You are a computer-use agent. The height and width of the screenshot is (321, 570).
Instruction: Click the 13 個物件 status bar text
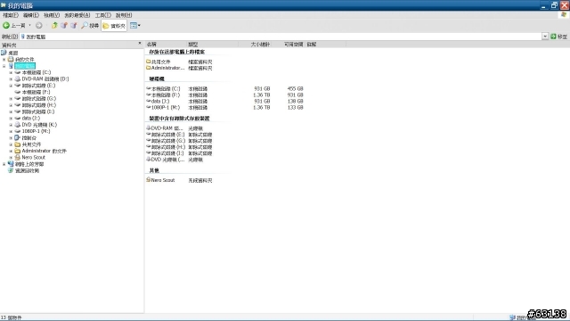[x=12, y=317]
